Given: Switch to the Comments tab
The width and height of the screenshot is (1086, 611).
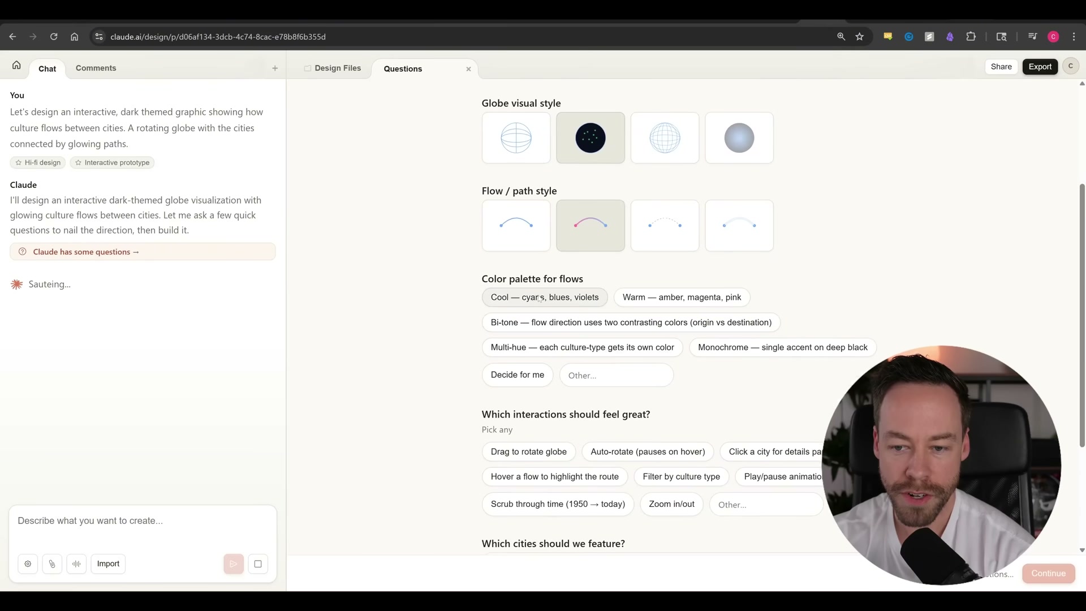Looking at the screenshot, I should click(x=96, y=68).
